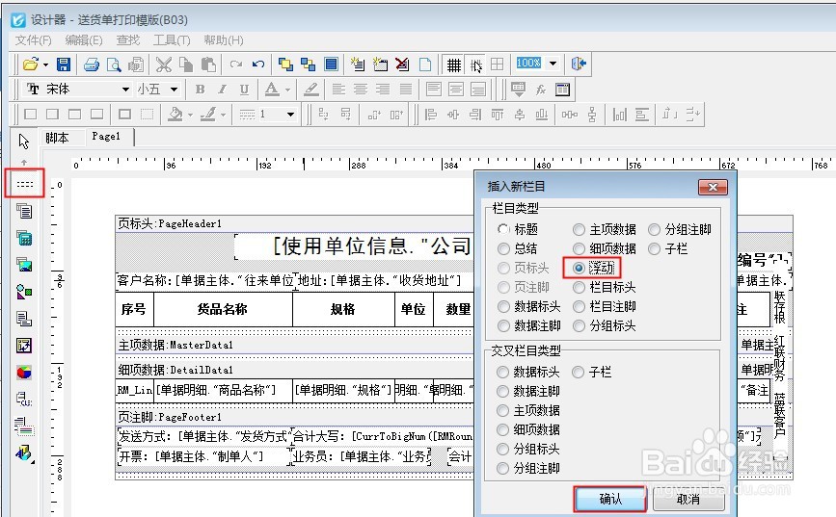Cut selection using scissors icon
Image resolution: width=836 pixels, height=517 pixels.
coord(163,65)
